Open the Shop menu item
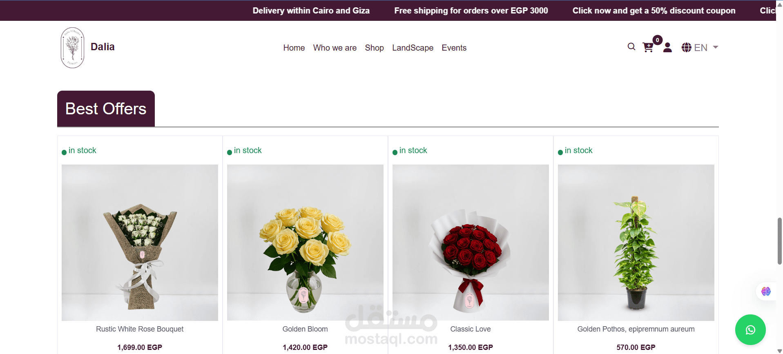This screenshot has width=783, height=354. click(374, 48)
